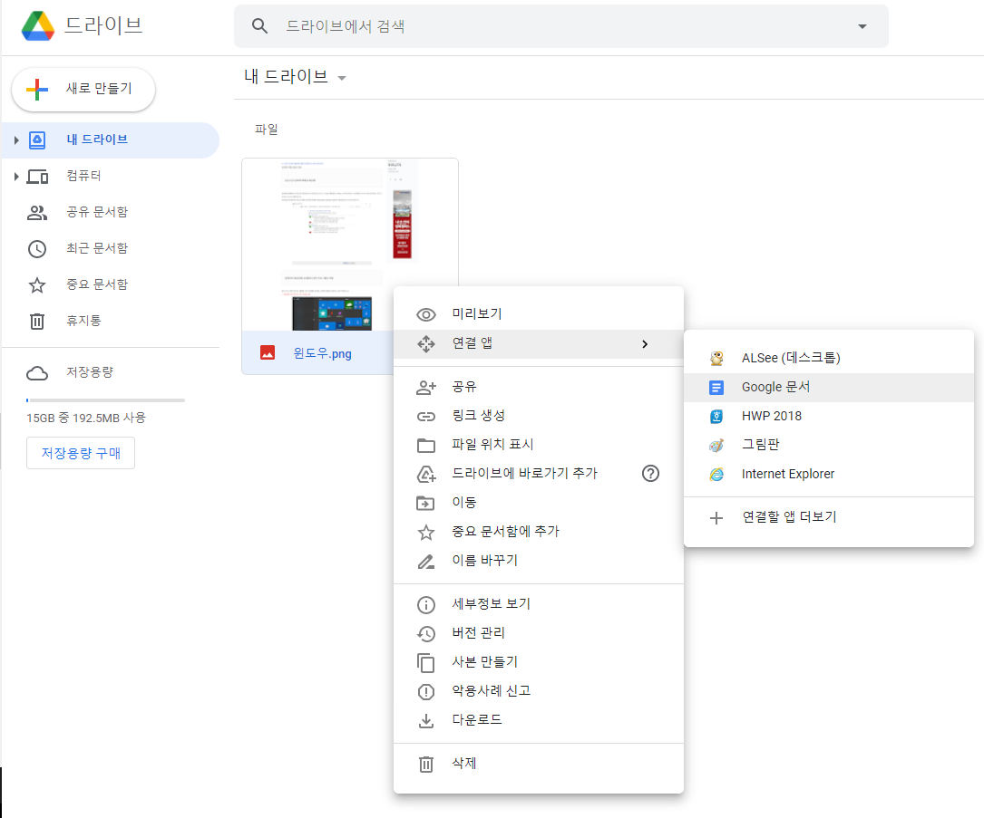Click the 연결 앱 submenu chevron arrow
Image resolution: width=984 pixels, height=818 pixels.
(645, 344)
